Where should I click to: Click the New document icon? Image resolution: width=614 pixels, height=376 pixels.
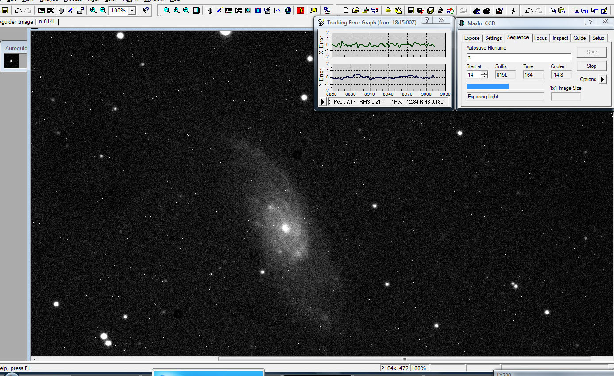click(x=347, y=10)
